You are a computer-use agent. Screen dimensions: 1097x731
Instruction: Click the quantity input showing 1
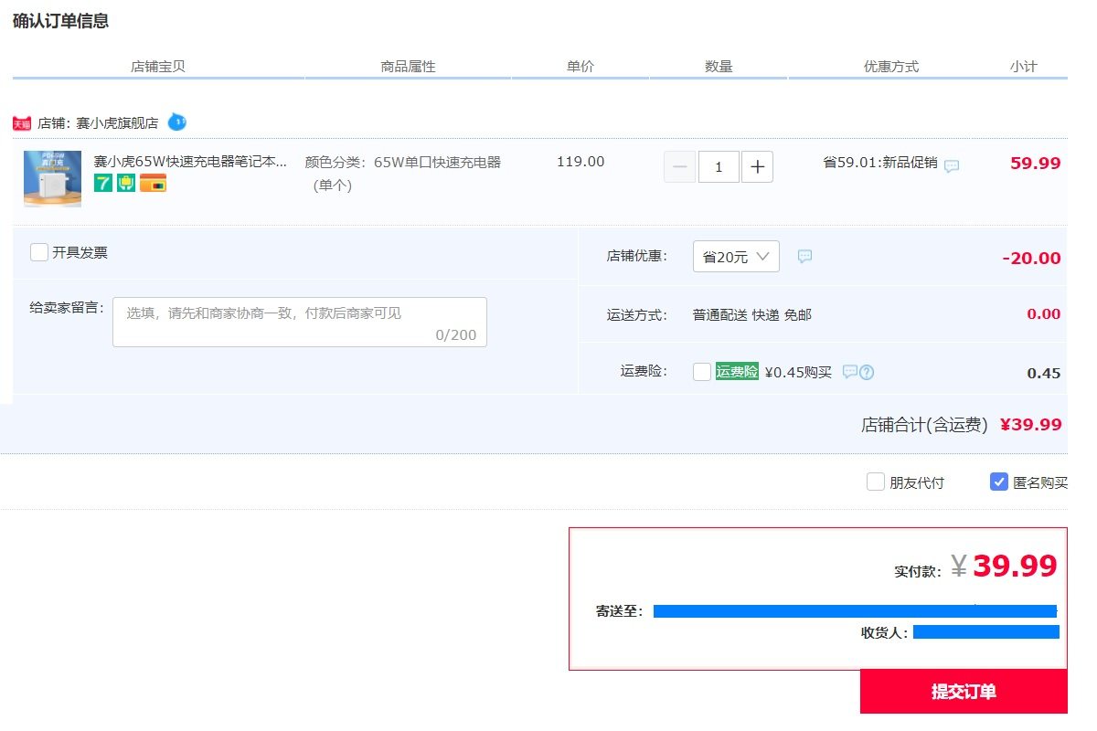click(719, 167)
